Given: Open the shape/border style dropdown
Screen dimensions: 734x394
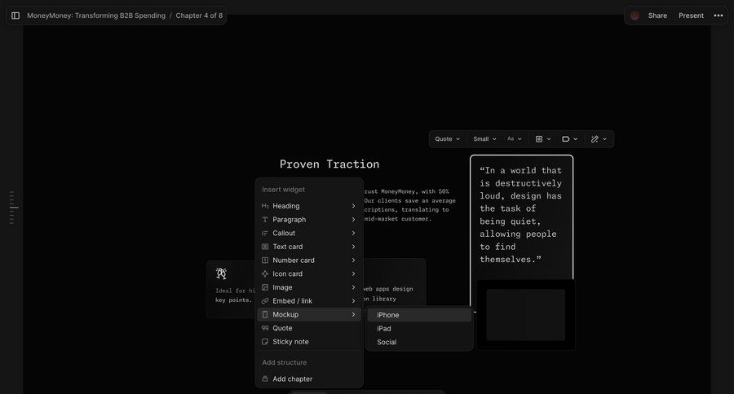Looking at the screenshot, I should pos(570,139).
